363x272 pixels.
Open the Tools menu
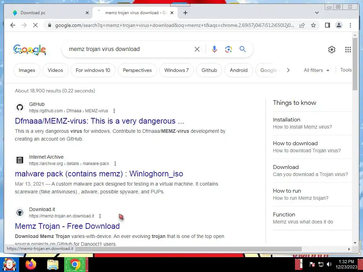pos(346,70)
